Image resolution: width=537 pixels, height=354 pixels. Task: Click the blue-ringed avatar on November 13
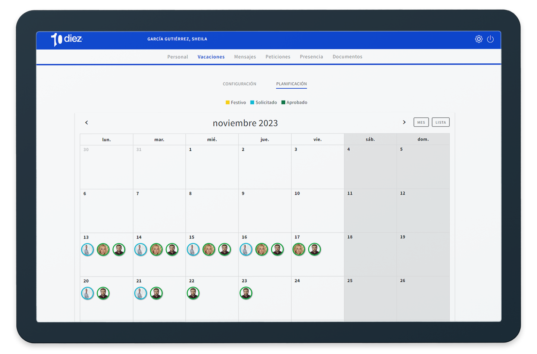(88, 250)
